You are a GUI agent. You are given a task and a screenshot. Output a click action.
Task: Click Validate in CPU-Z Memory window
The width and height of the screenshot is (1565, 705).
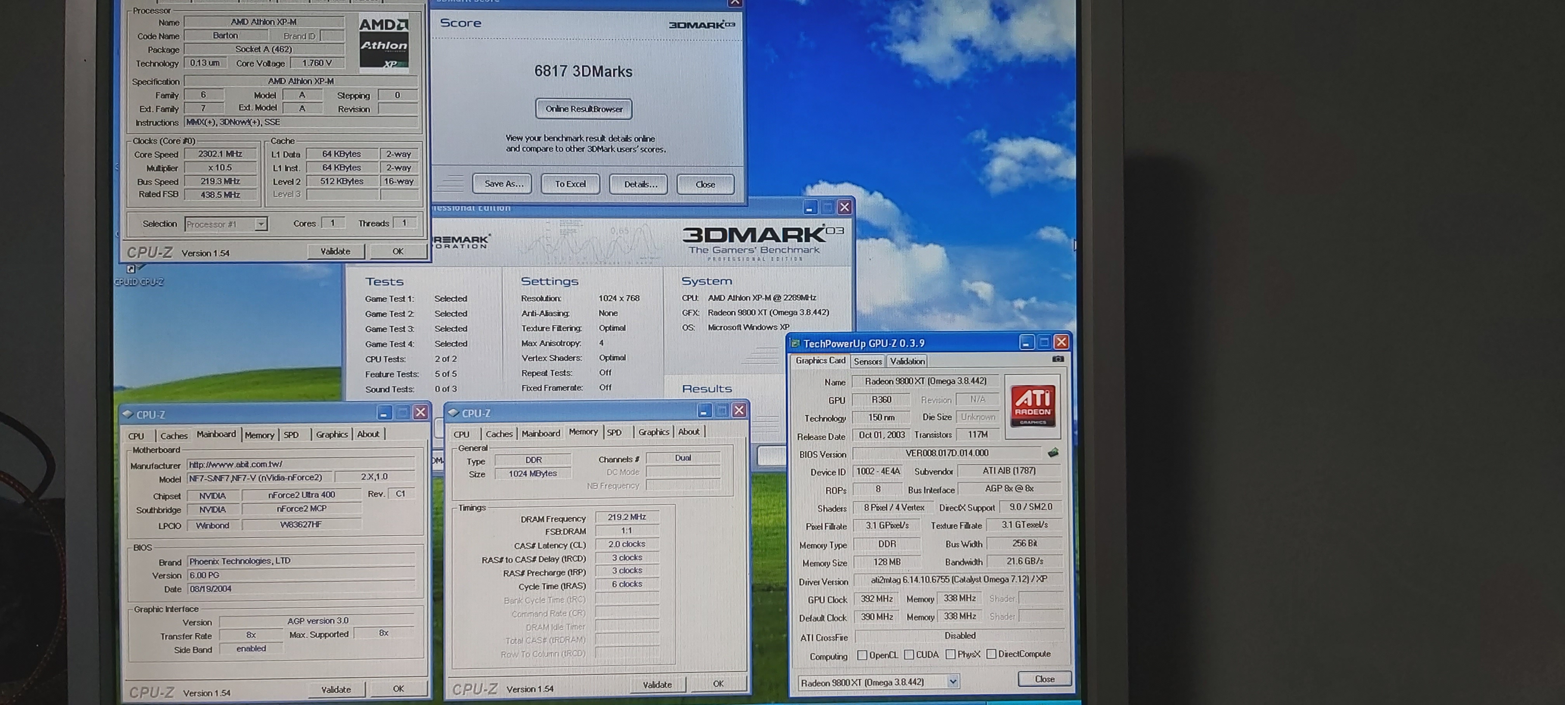[x=658, y=684]
